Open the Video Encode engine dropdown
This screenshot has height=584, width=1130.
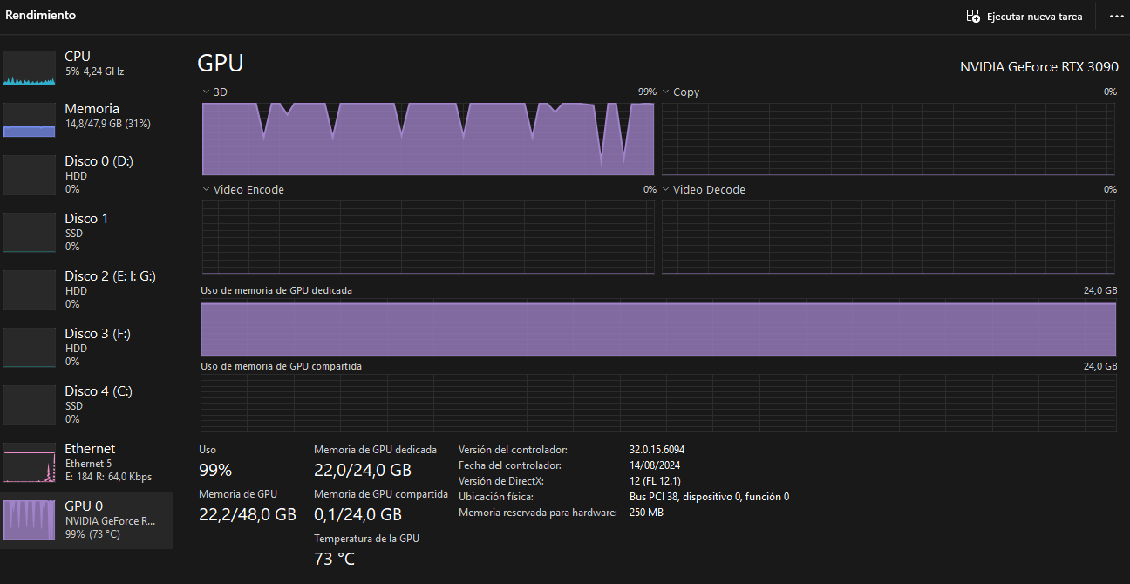click(x=207, y=189)
